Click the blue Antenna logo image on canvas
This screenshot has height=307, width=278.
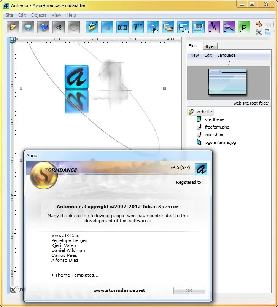pyautogui.click(x=76, y=77)
